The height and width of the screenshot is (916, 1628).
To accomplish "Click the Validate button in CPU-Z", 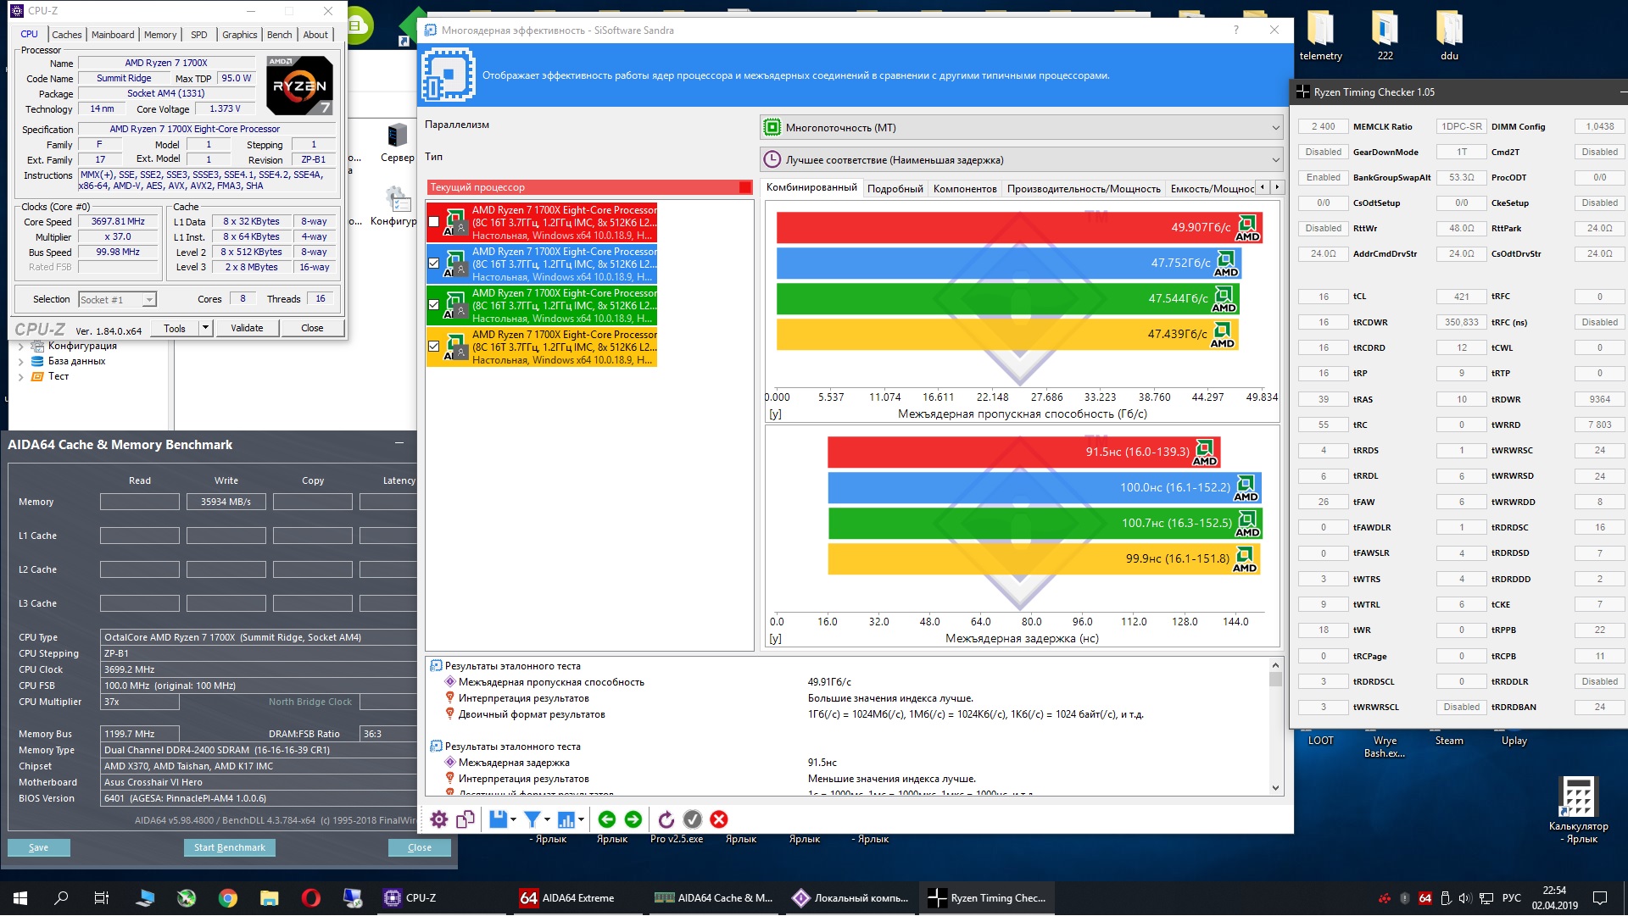I will tap(247, 328).
